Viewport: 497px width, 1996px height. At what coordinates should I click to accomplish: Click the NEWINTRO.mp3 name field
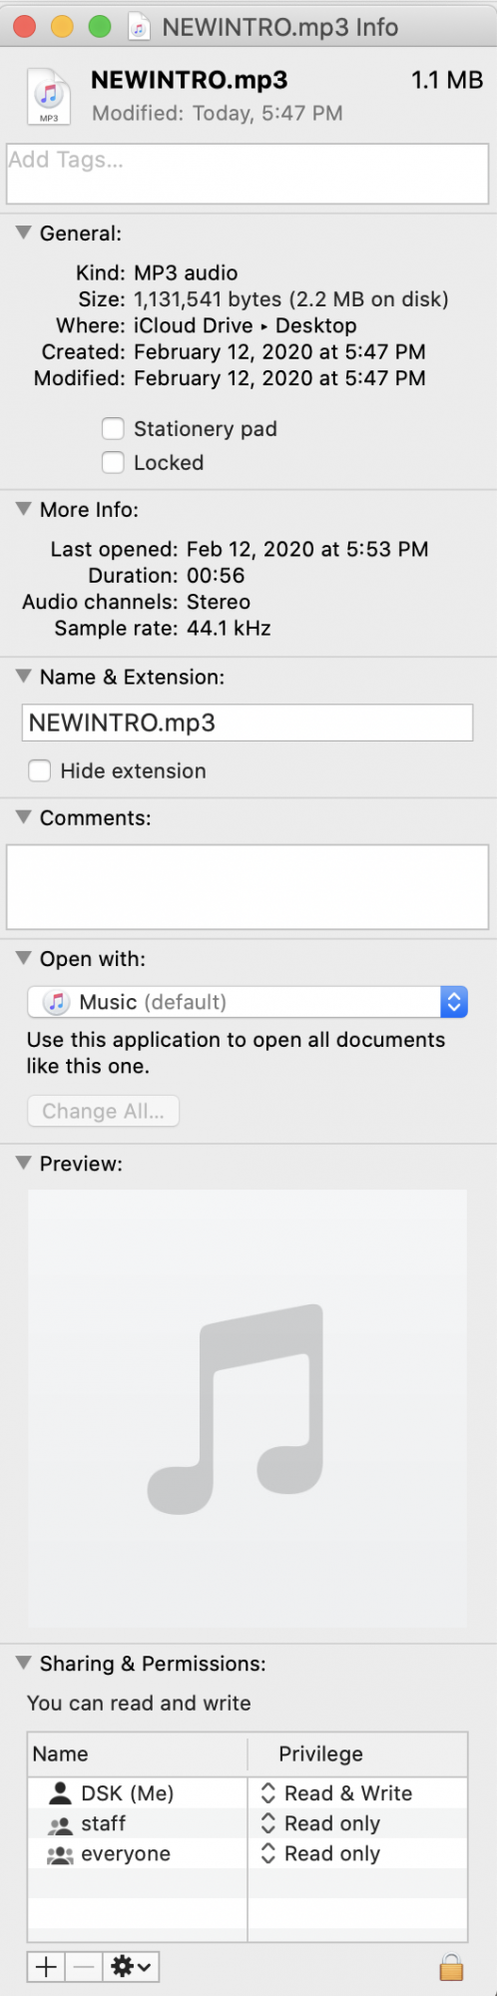pyautogui.click(x=248, y=723)
